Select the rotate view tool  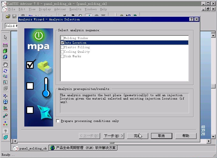(x=5, y=71)
